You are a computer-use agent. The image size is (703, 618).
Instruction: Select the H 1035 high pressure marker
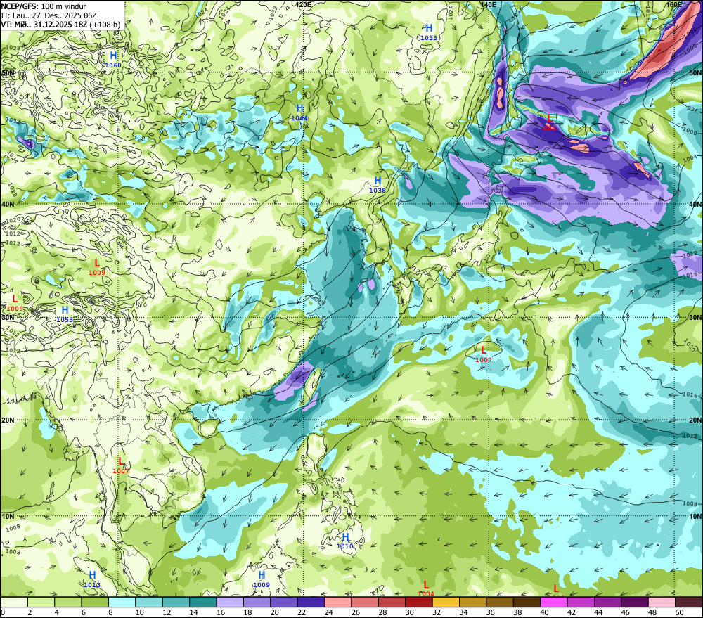click(x=429, y=32)
